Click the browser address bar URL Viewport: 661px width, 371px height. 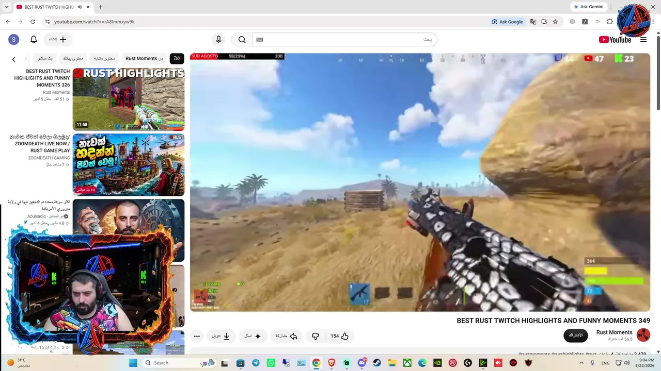(x=95, y=22)
